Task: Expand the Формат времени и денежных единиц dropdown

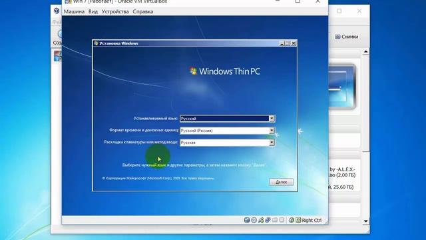Action: click(272, 131)
